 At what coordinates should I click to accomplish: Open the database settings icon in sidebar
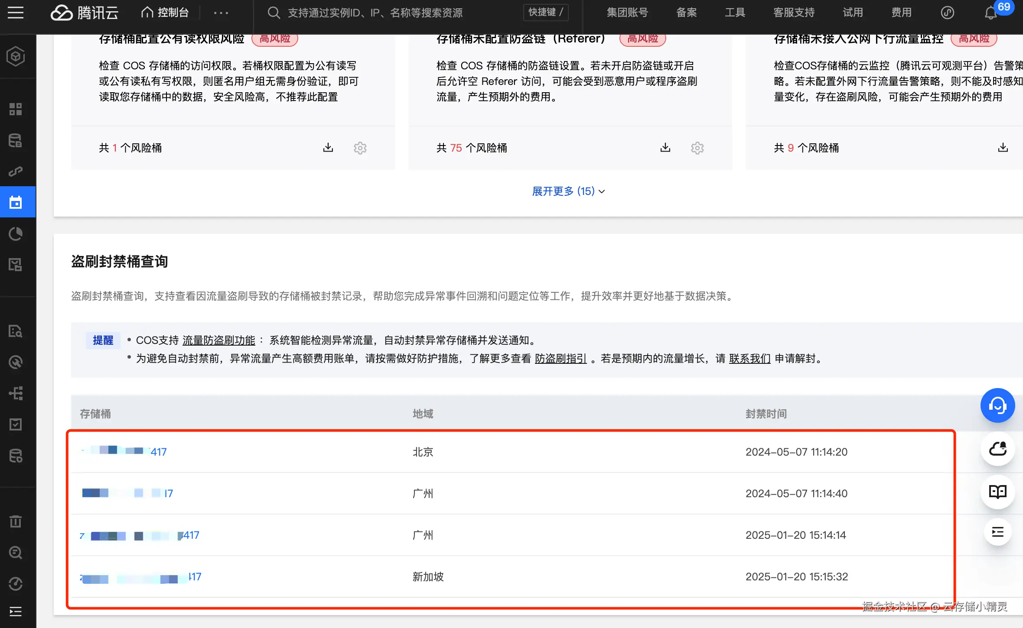click(16, 456)
